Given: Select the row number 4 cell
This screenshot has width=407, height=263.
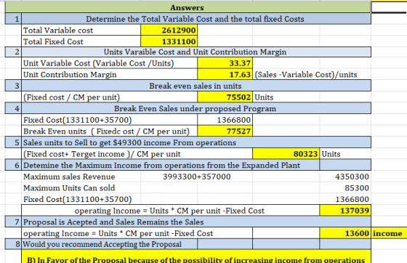Looking at the screenshot, I should click(14, 108).
